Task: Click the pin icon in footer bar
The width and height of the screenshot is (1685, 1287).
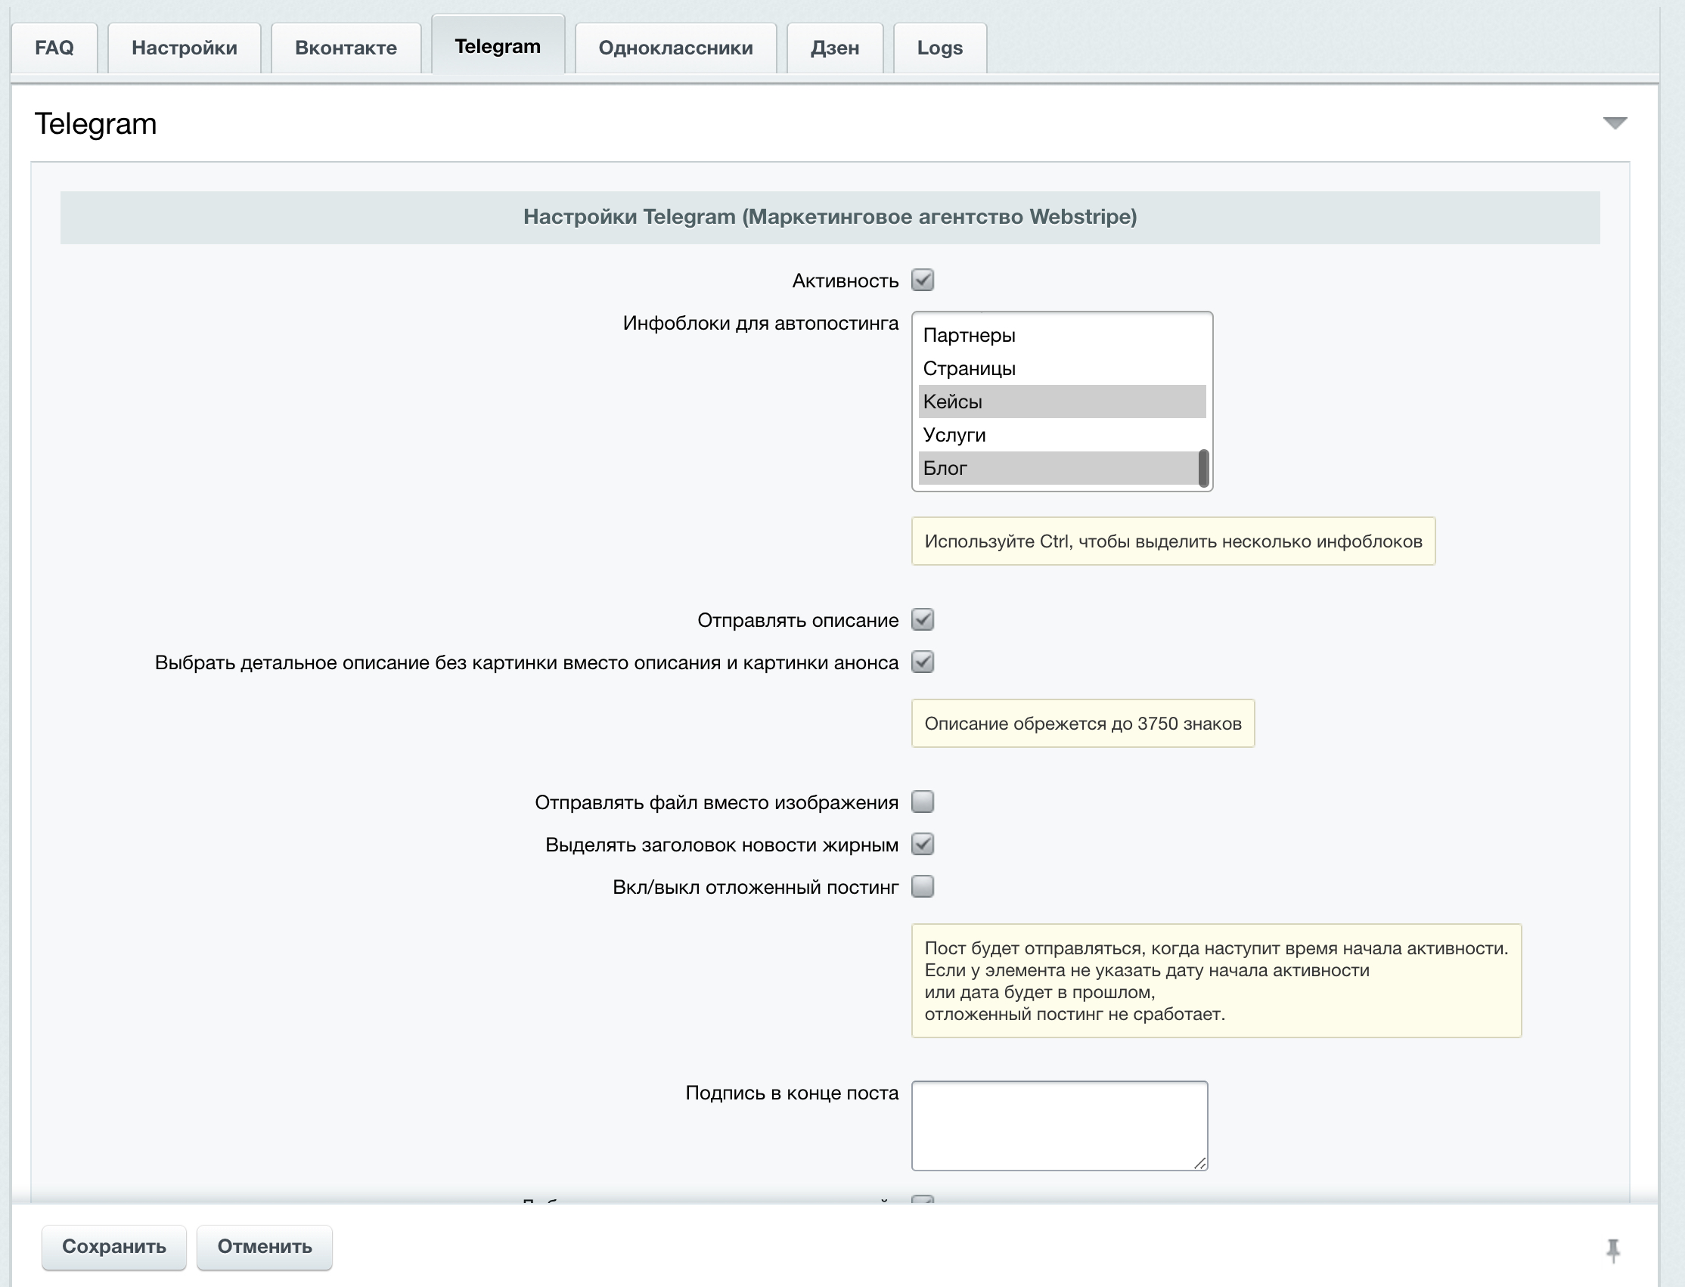Action: click(1613, 1250)
